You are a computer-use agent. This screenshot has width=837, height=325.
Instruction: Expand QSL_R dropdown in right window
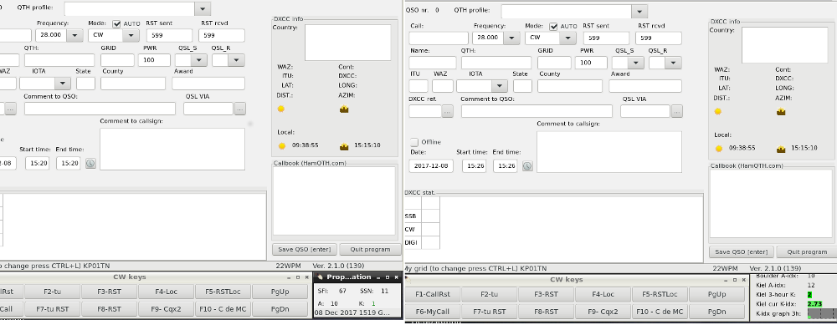point(673,63)
